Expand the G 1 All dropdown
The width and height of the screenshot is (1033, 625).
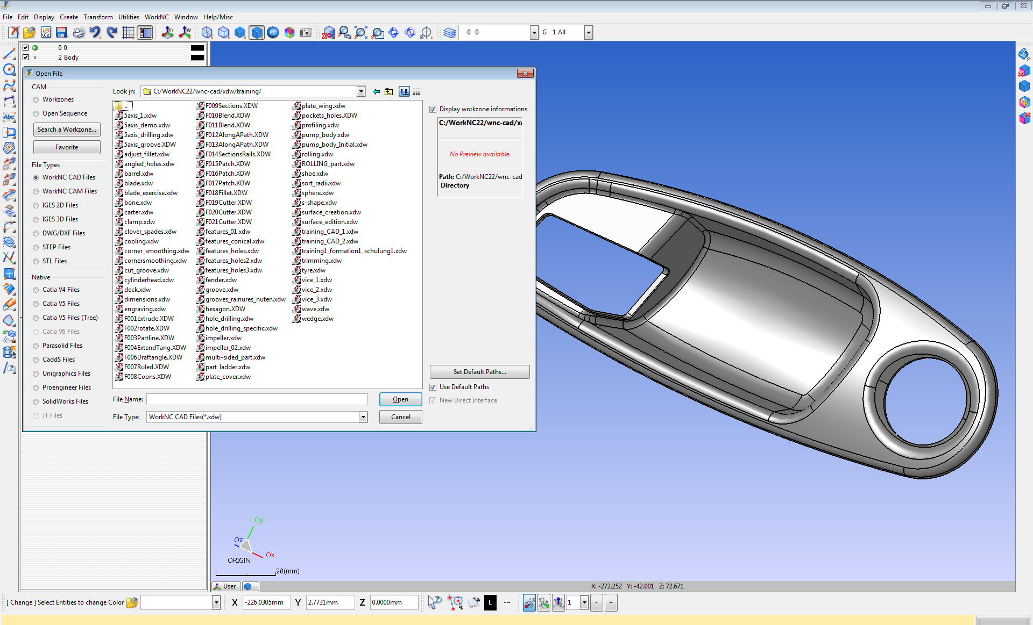589,33
